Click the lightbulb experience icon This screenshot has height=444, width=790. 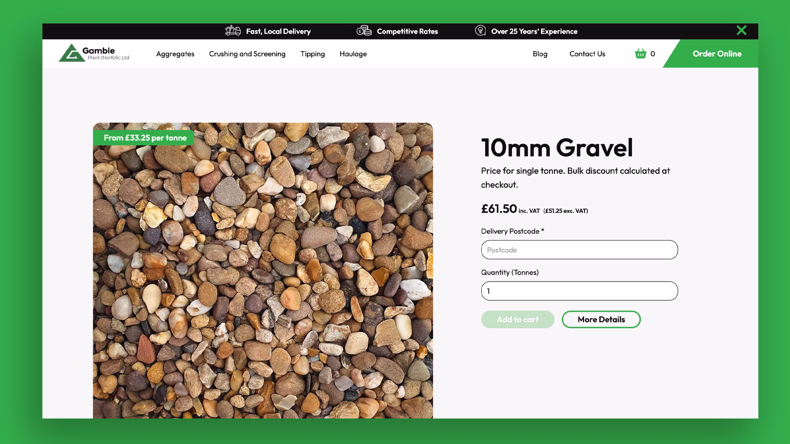pyautogui.click(x=480, y=31)
